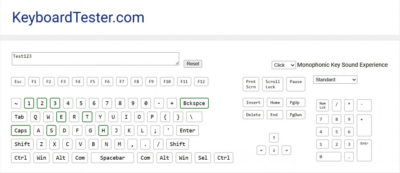The image size is (400, 173).
Task: Open the KeyboardTester.com homepage link
Action: [x=78, y=17]
